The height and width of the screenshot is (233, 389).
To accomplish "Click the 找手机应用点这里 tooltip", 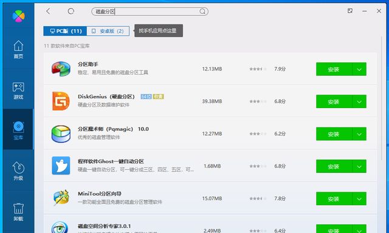I will [159, 31].
